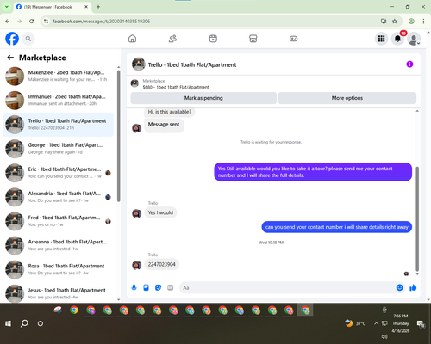Open Eric 1bed 1bath conversation
This screenshot has height=344, width=431.
point(58,173)
